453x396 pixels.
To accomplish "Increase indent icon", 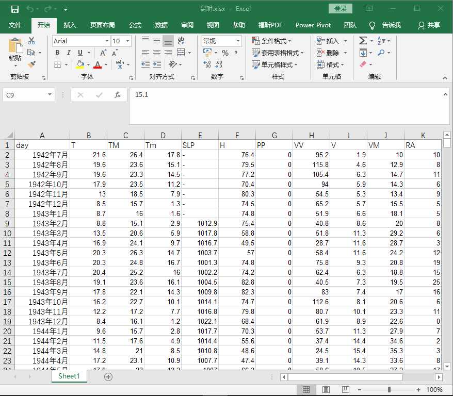I will 157,64.
